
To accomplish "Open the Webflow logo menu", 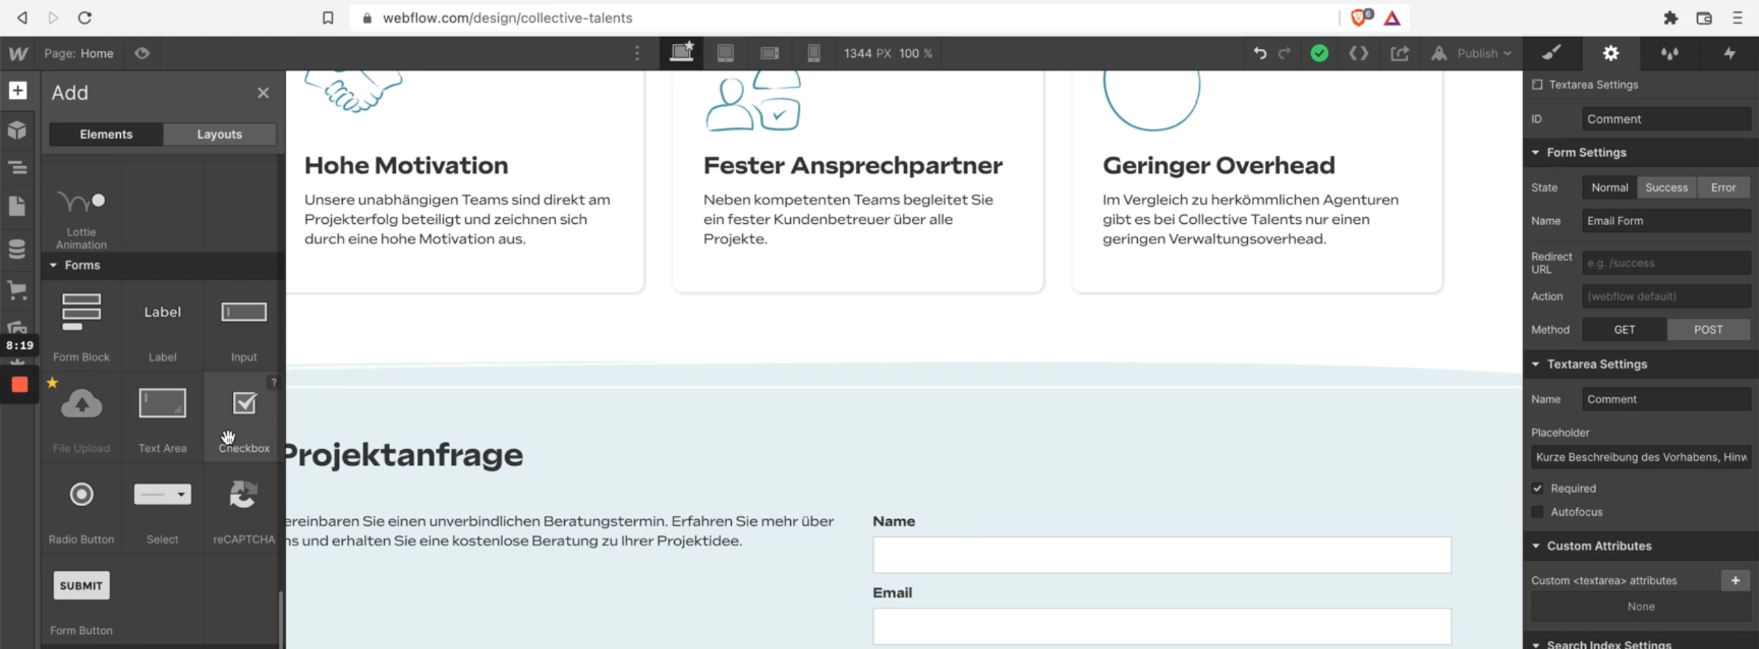I will (x=18, y=54).
